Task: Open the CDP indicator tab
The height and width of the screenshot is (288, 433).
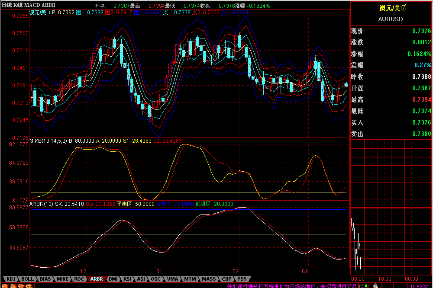Action: 226,279
